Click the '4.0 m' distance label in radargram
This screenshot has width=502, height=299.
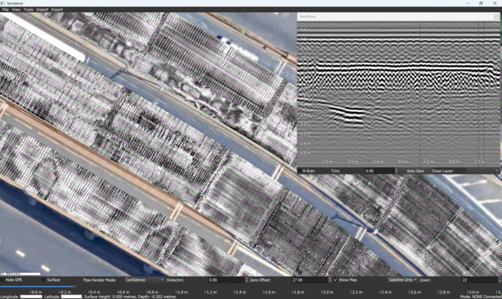[x=403, y=162]
